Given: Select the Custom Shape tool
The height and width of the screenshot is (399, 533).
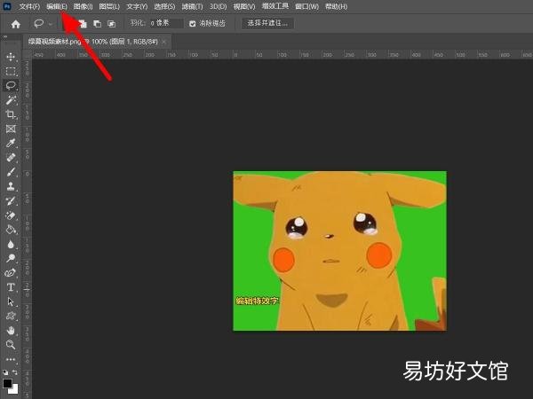Looking at the screenshot, I should tap(11, 316).
